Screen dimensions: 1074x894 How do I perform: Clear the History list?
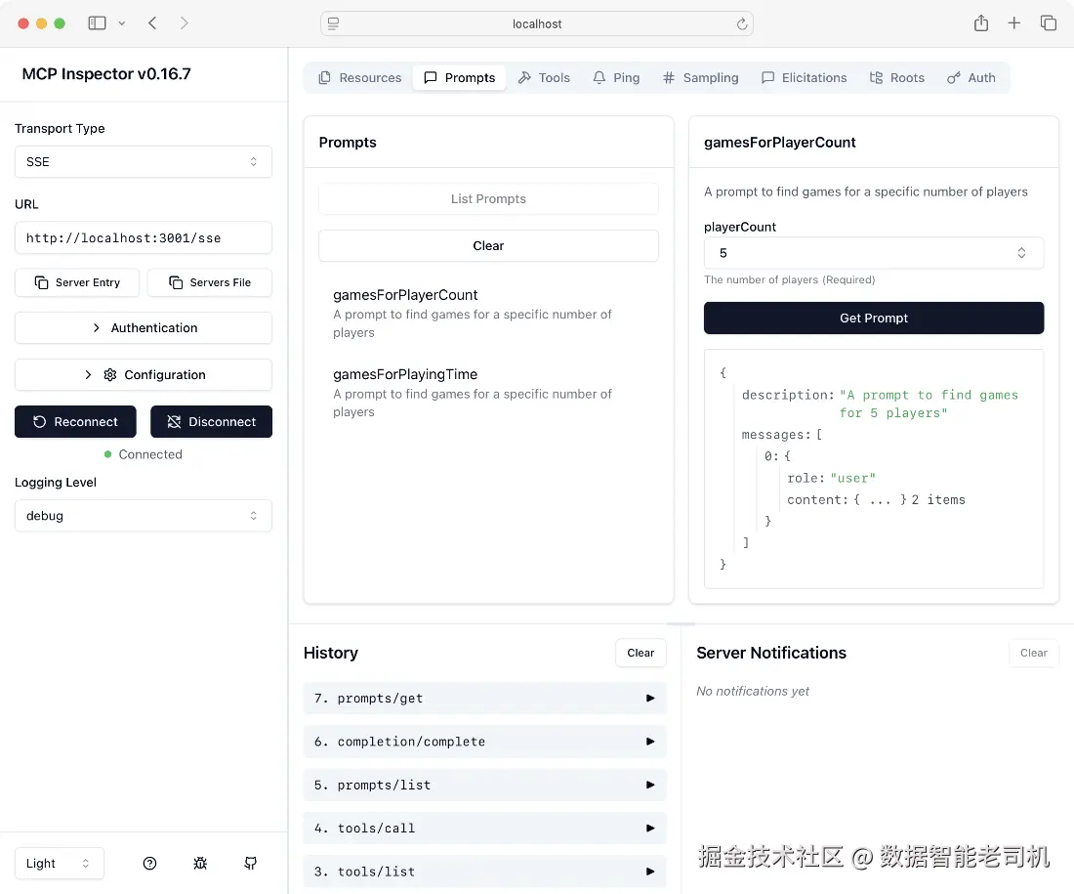pyautogui.click(x=640, y=653)
